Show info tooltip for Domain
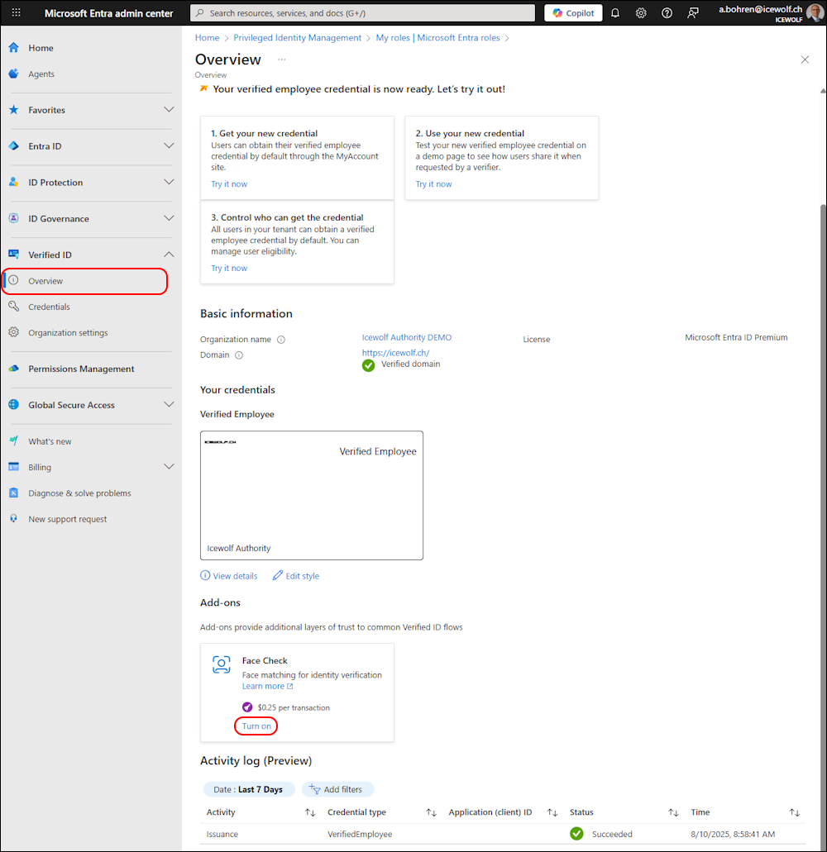The height and width of the screenshot is (852, 827). 239,355
